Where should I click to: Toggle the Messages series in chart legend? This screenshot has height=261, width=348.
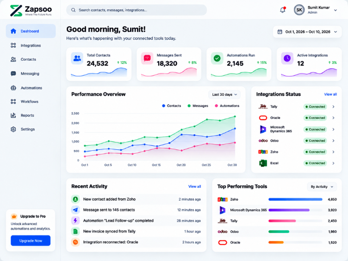[198, 106]
